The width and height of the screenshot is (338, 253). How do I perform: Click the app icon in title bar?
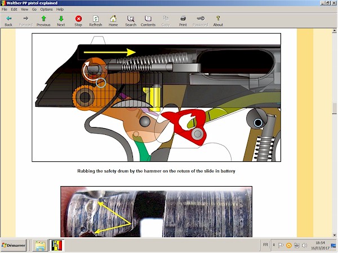click(x=3, y=3)
